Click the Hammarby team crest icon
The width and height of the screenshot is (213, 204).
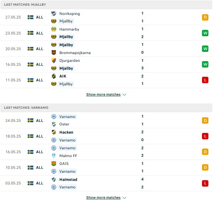click(54, 29)
